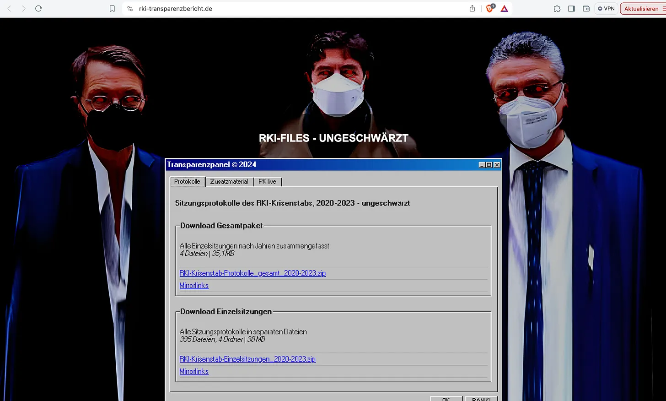Open the Zusatzmaterial tab
Viewport: 666px width, 401px height.
(x=229, y=182)
